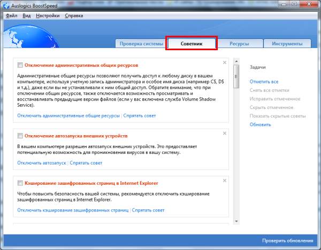Click Отключить кэширование зашифрованных страниц link
Image resolution: width=321 pixels, height=250 pixels.
[73, 210]
